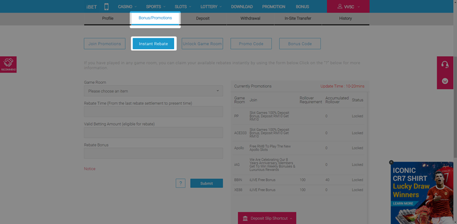Click the Valid Betting Amount field
The image size is (457, 224).
pyautogui.click(x=153, y=133)
